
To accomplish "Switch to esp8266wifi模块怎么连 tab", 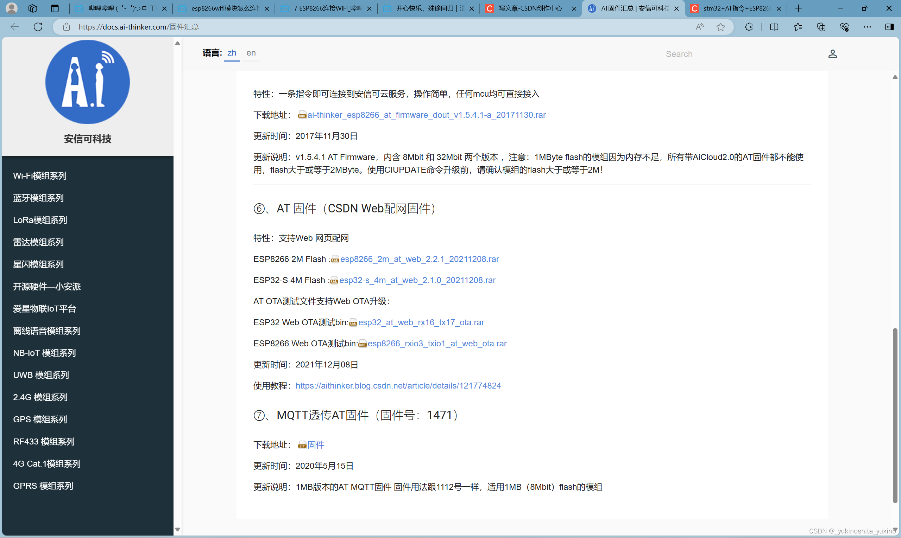I will pyautogui.click(x=224, y=8).
